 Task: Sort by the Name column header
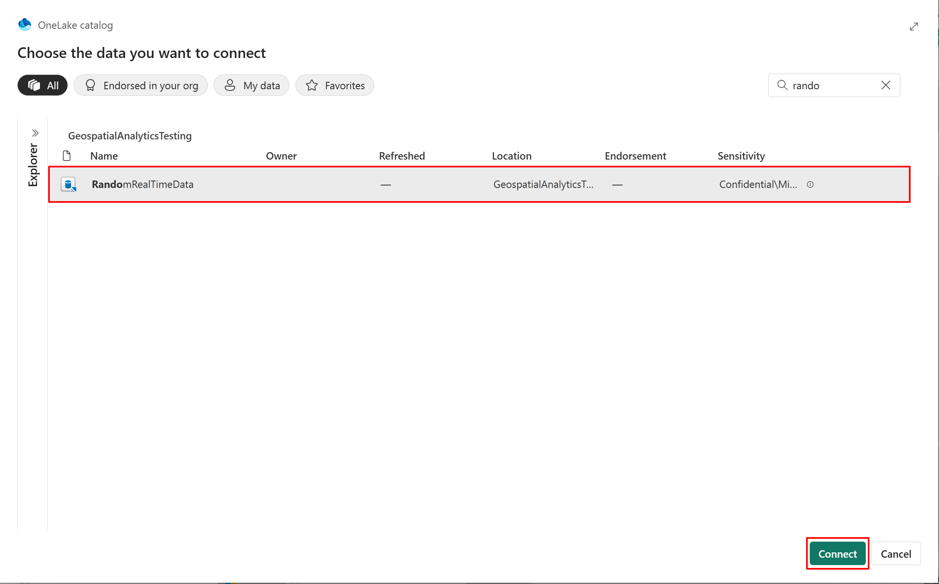coord(104,156)
